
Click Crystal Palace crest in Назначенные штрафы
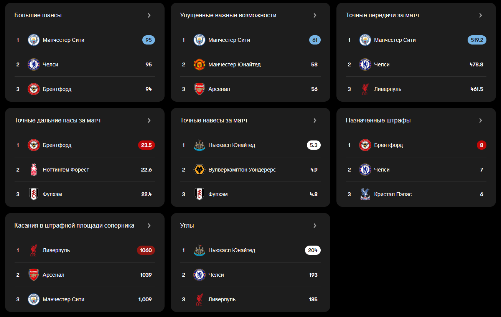[x=365, y=194]
